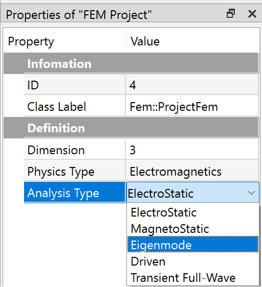Click the Dimension value 3 cell
Screen dimensions: 262x287
[x=192, y=150]
